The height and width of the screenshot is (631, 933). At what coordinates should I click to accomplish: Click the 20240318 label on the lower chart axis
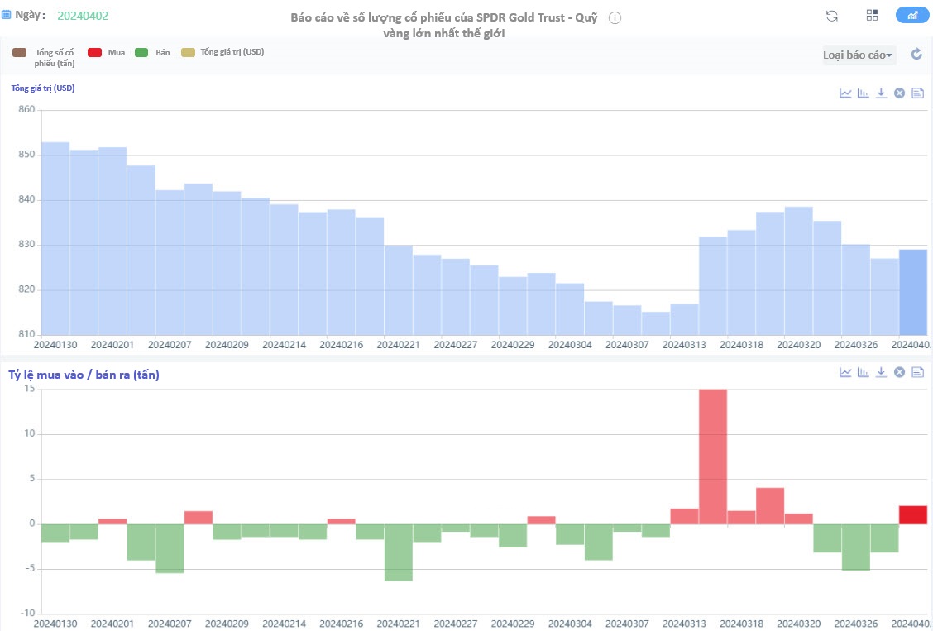[740, 624]
